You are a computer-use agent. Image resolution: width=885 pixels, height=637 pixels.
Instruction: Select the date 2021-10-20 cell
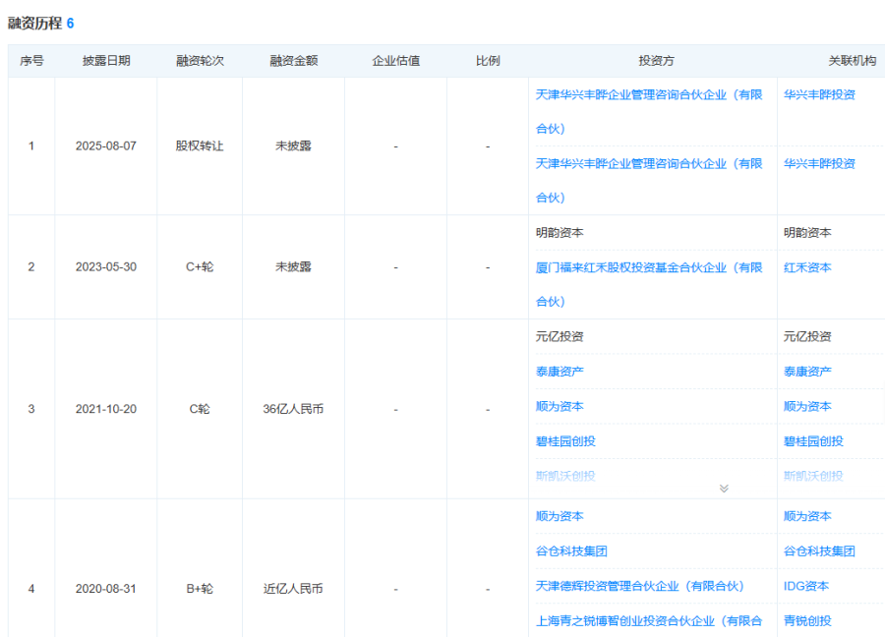click(x=106, y=409)
